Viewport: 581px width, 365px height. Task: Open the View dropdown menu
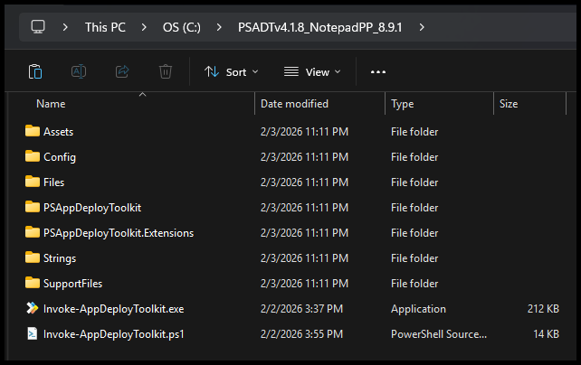312,72
